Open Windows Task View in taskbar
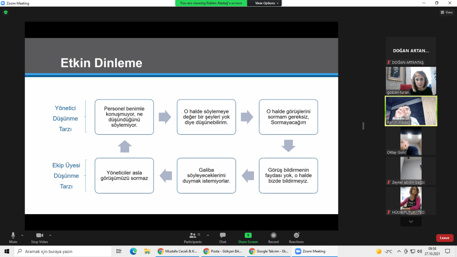The image size is (457, 257). click(119, 251)
